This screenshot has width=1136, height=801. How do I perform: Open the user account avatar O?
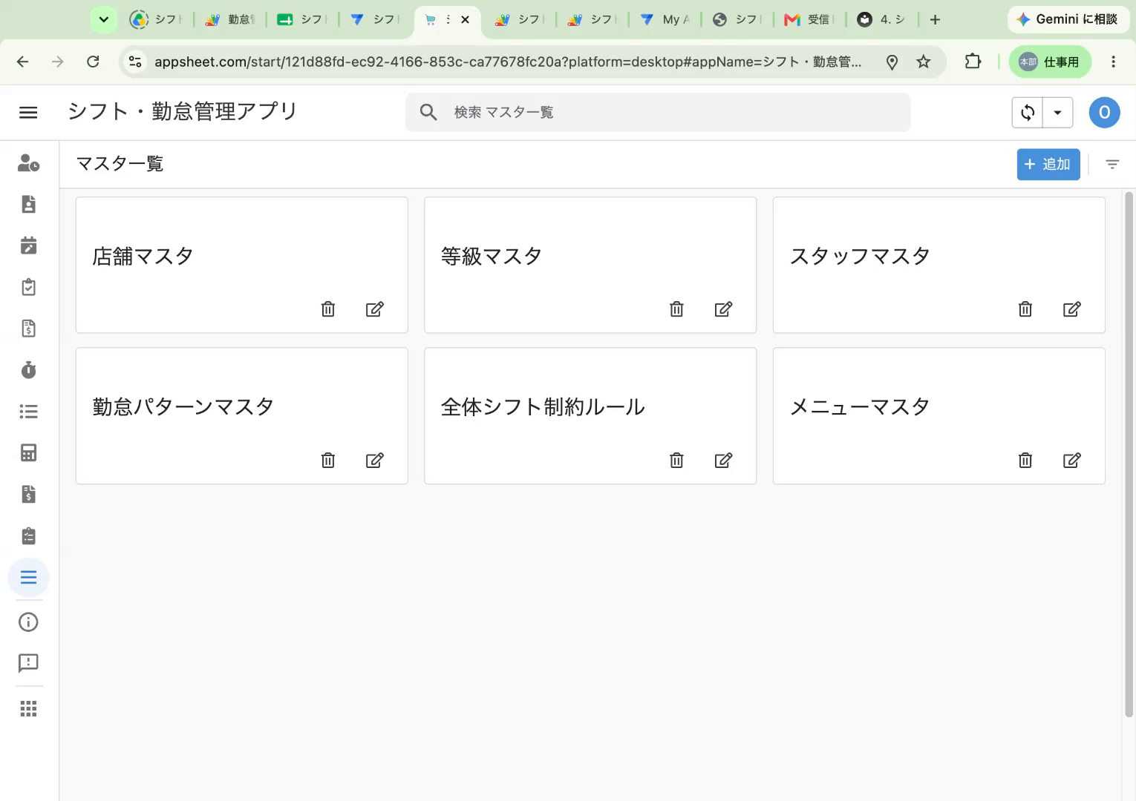click(1105, 113)
